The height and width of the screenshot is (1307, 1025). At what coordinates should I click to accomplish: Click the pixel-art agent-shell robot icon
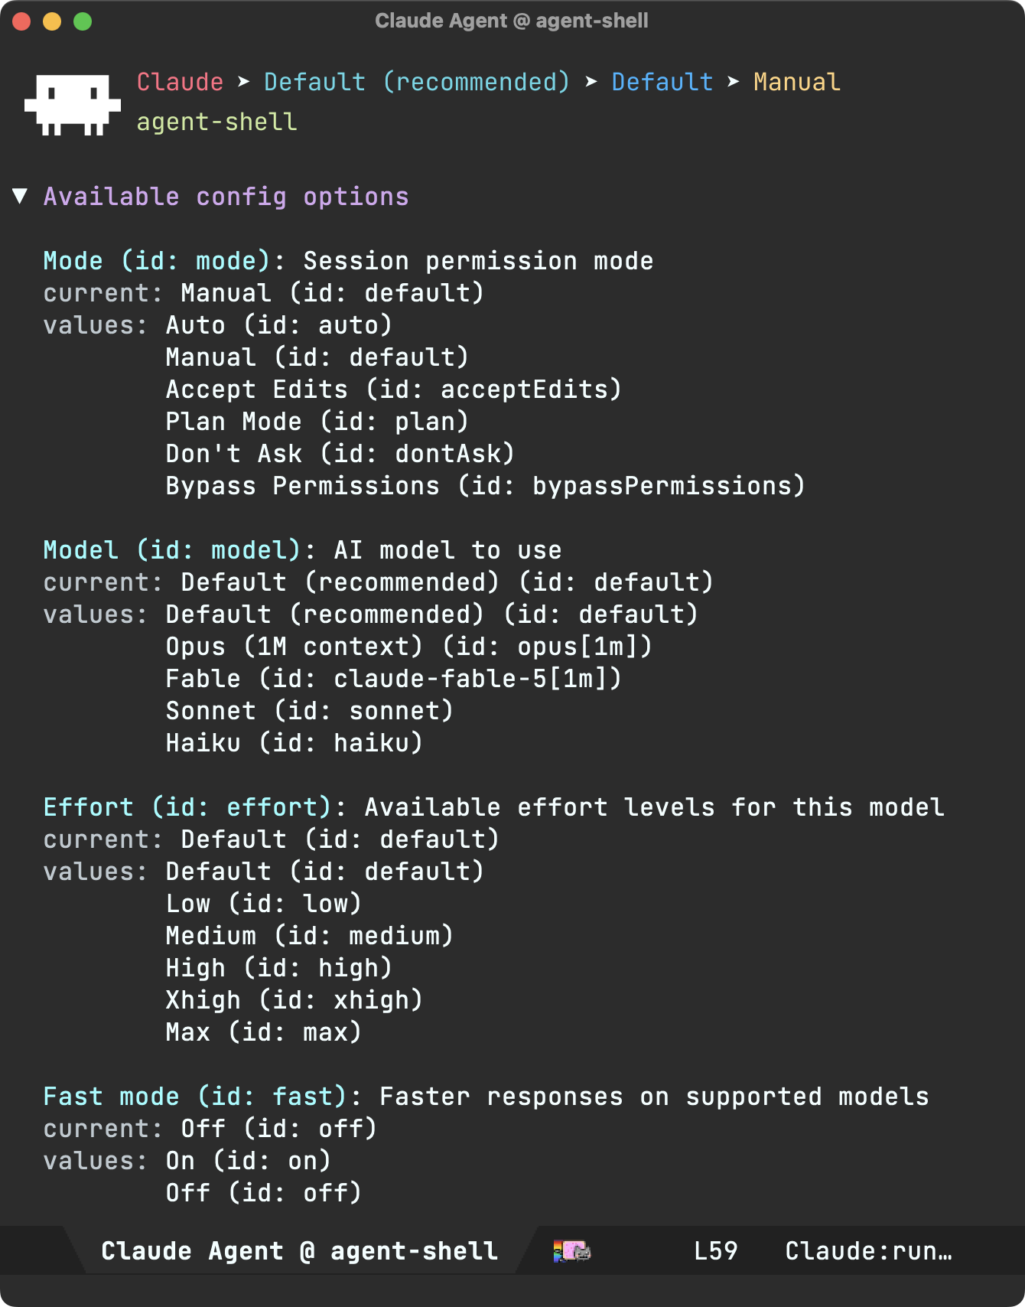coord(73,105)
